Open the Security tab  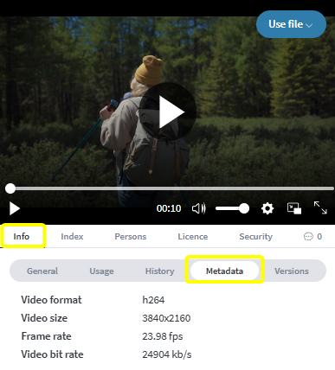[255, 237]
